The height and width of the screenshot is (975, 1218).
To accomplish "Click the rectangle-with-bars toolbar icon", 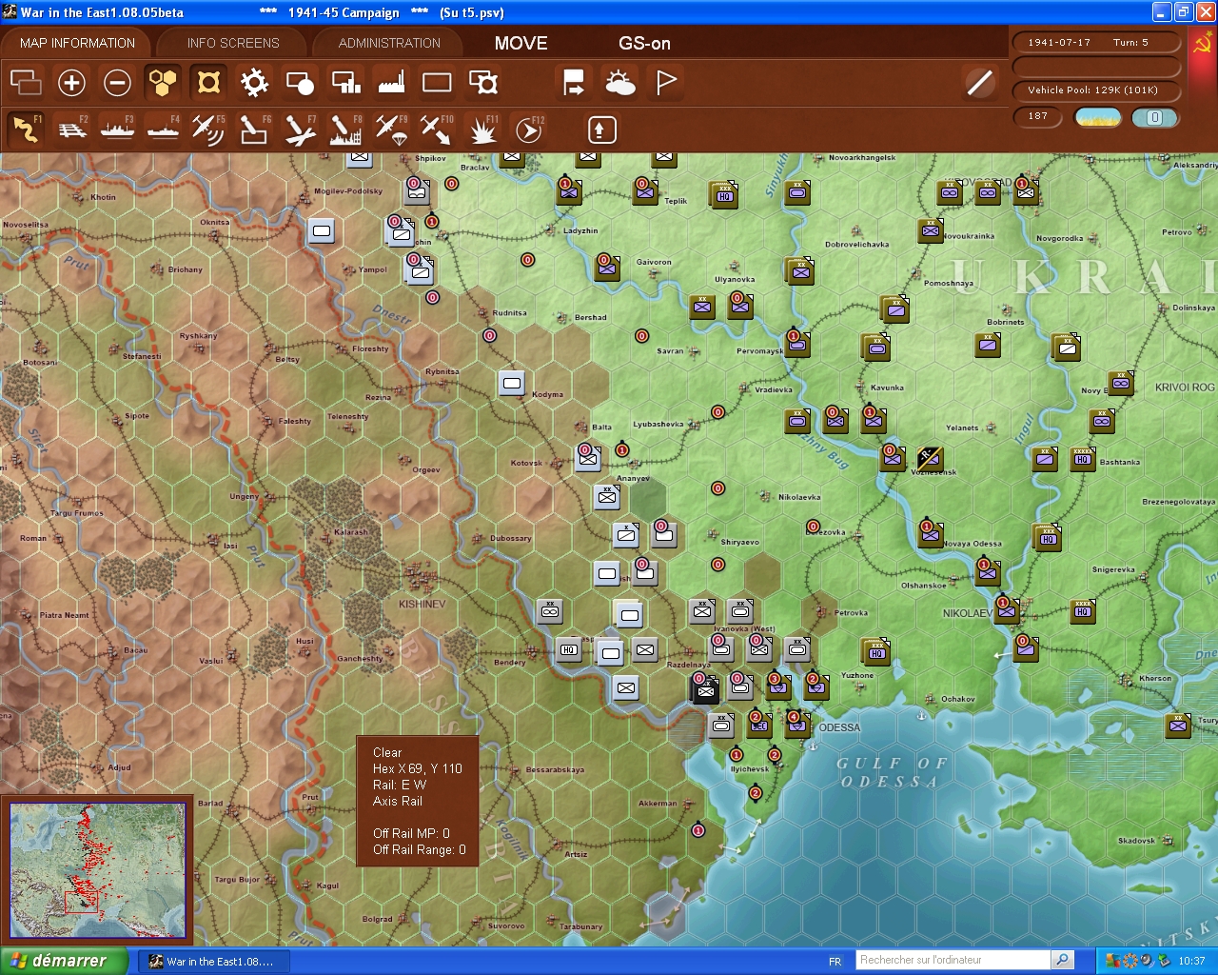I will [x=345, y=83].
